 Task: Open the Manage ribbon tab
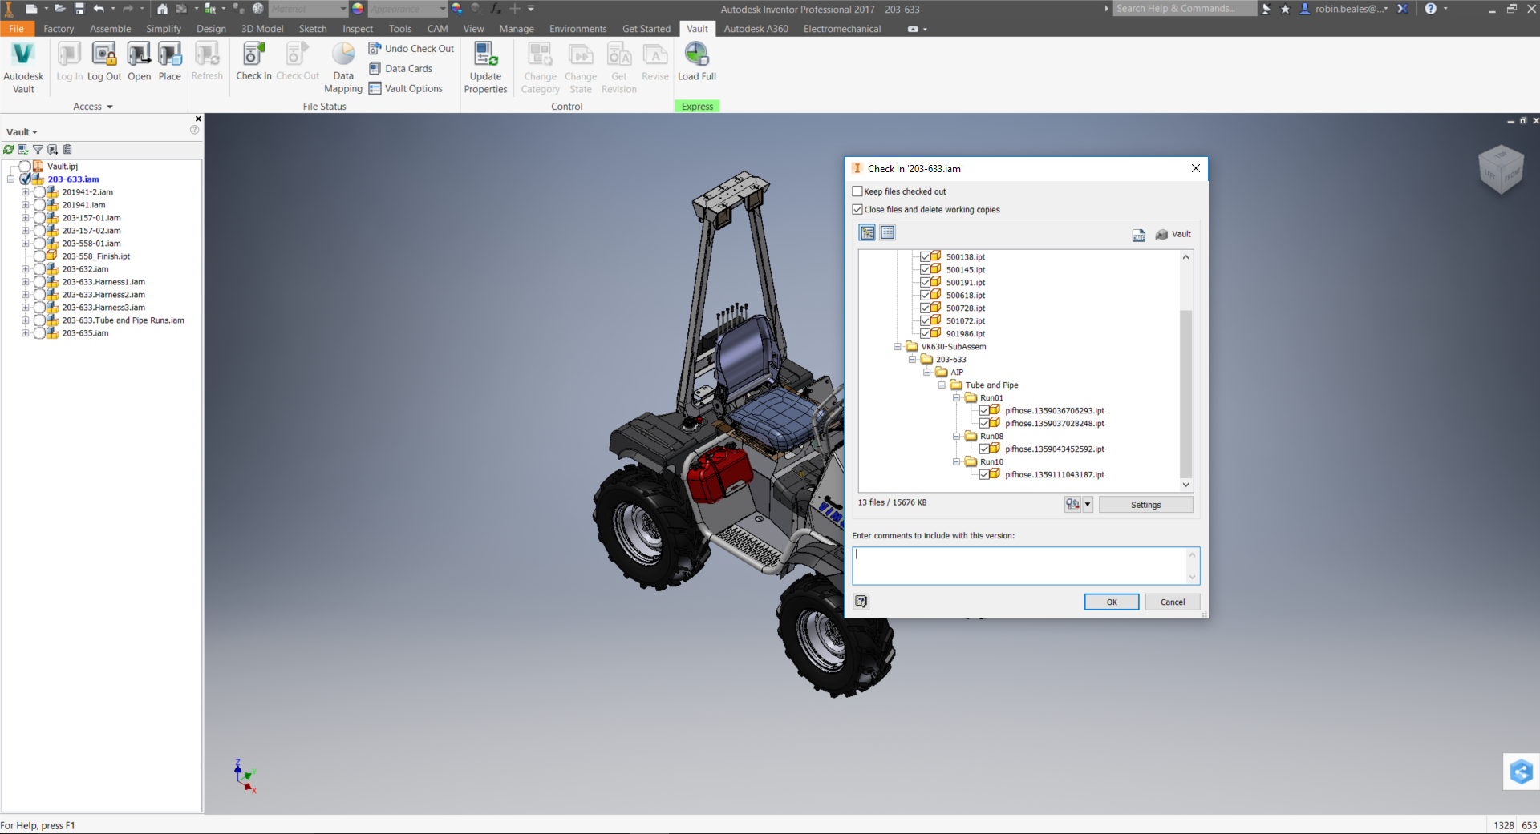coord(516,29)
